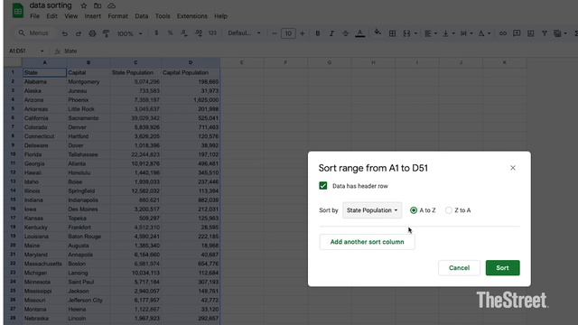The image size is (578, 325).
Task: Select the A to Z radio option
Action: pyautogui.click(x=414, y=210)
